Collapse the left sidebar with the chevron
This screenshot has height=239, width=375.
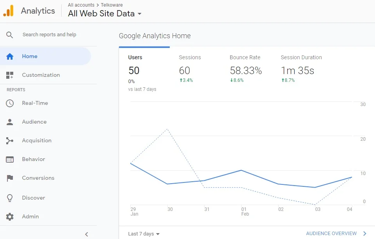(x=87, y=234)
